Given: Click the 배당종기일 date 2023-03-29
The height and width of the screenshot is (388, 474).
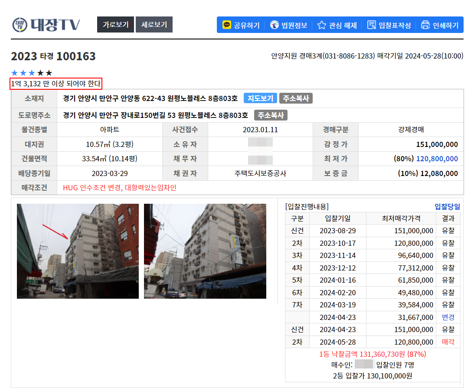Looking at the screenshot, I should click(x=110, y=173).
